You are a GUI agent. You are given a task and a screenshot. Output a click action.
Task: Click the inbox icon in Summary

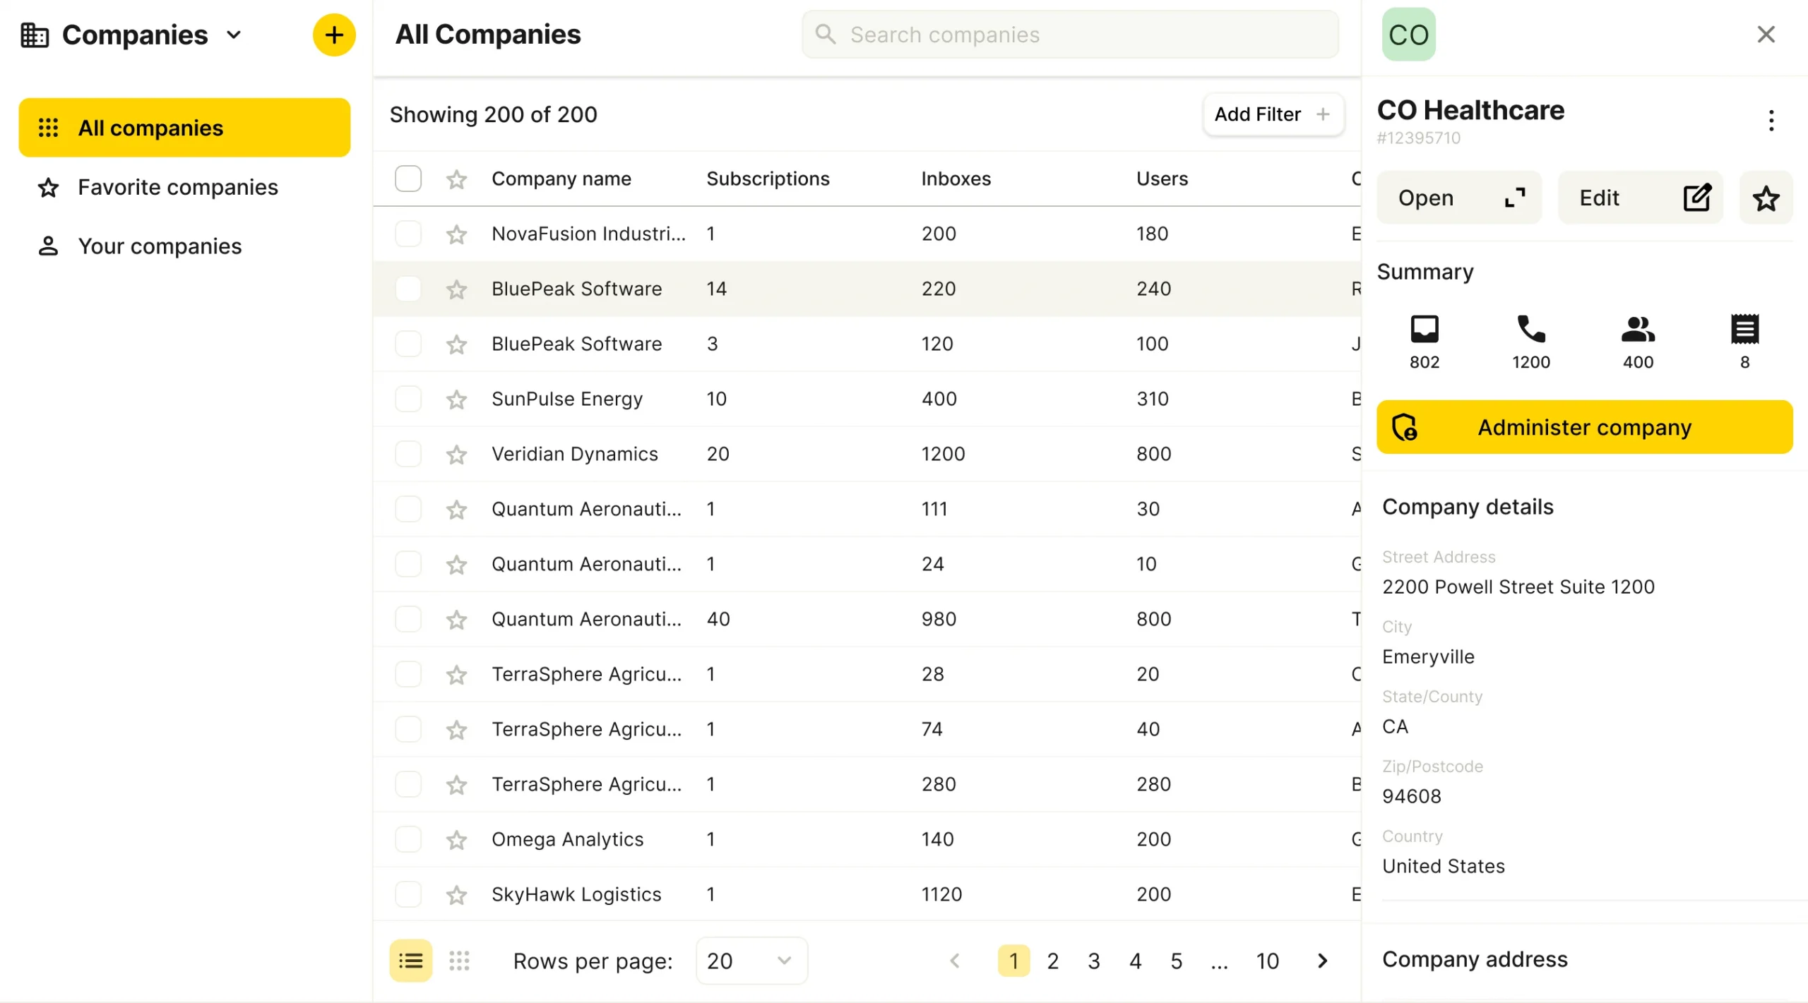point(1424,330)
